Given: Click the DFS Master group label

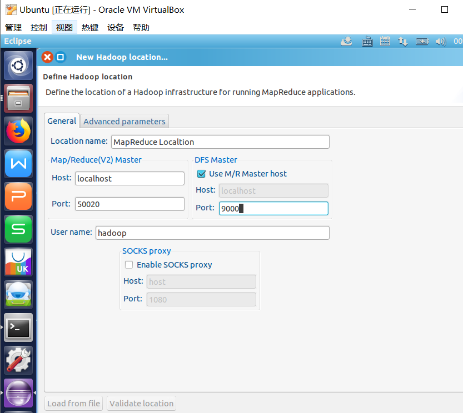Looking at the screenshot, I should point(216,160).
